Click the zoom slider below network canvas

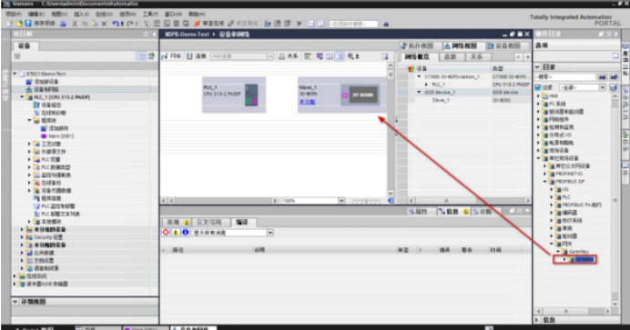pyautogui.click(x=365, y=201)
